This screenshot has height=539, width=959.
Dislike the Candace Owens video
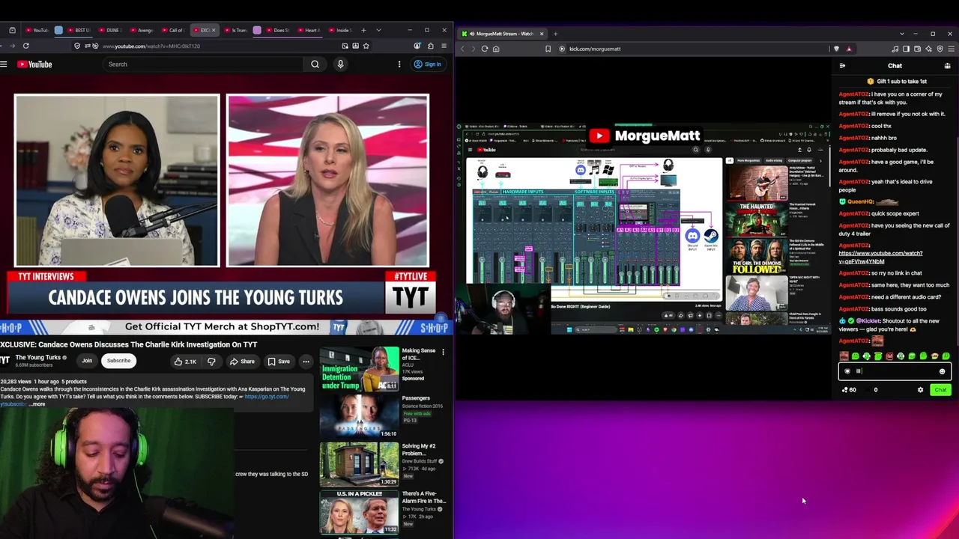pos(211,362)
